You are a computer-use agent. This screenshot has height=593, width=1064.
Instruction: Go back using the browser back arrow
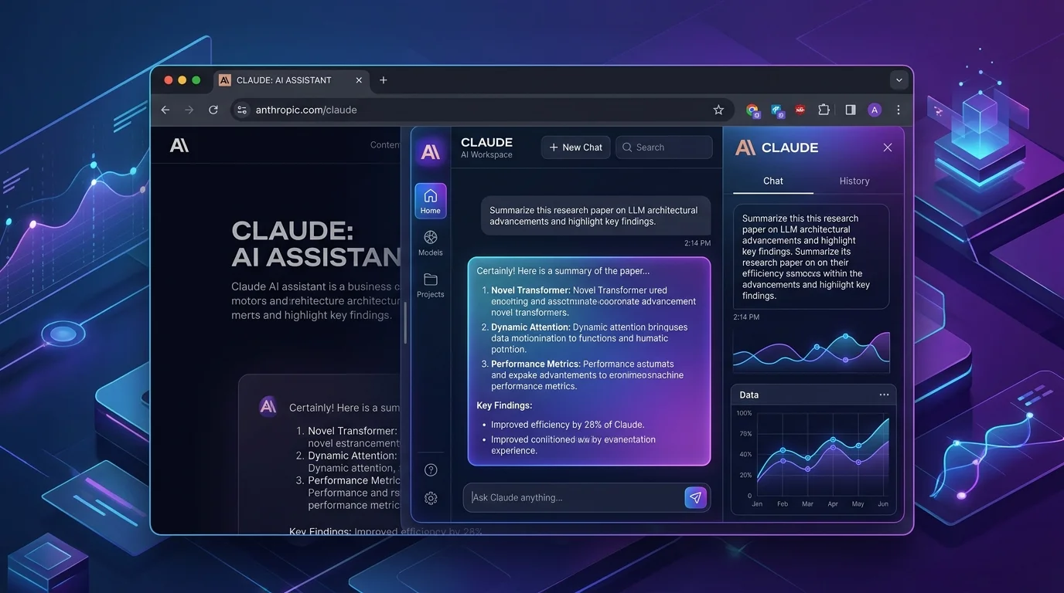pos(165,110)
